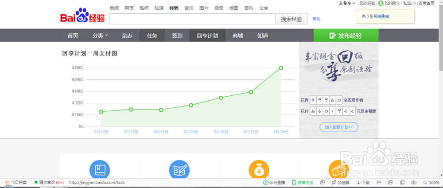This screenshot has width=443, height=188.
Task: Select the bold 经验 link above search
Action: [174, 8]
